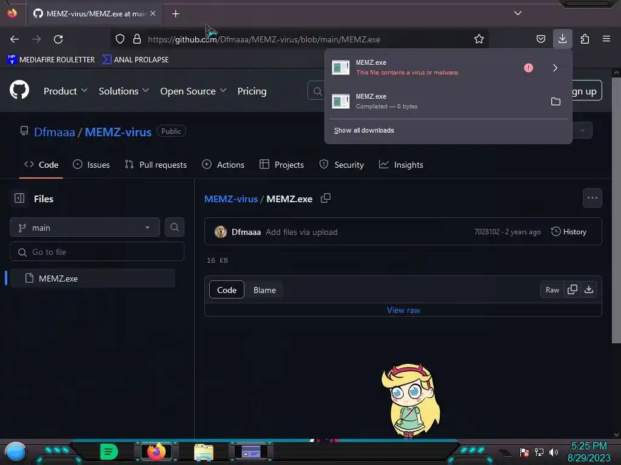
Task: Select the Code view toggle
Action: 227,290
